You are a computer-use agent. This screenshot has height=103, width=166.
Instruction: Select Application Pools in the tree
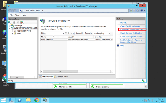pos(24,31)
